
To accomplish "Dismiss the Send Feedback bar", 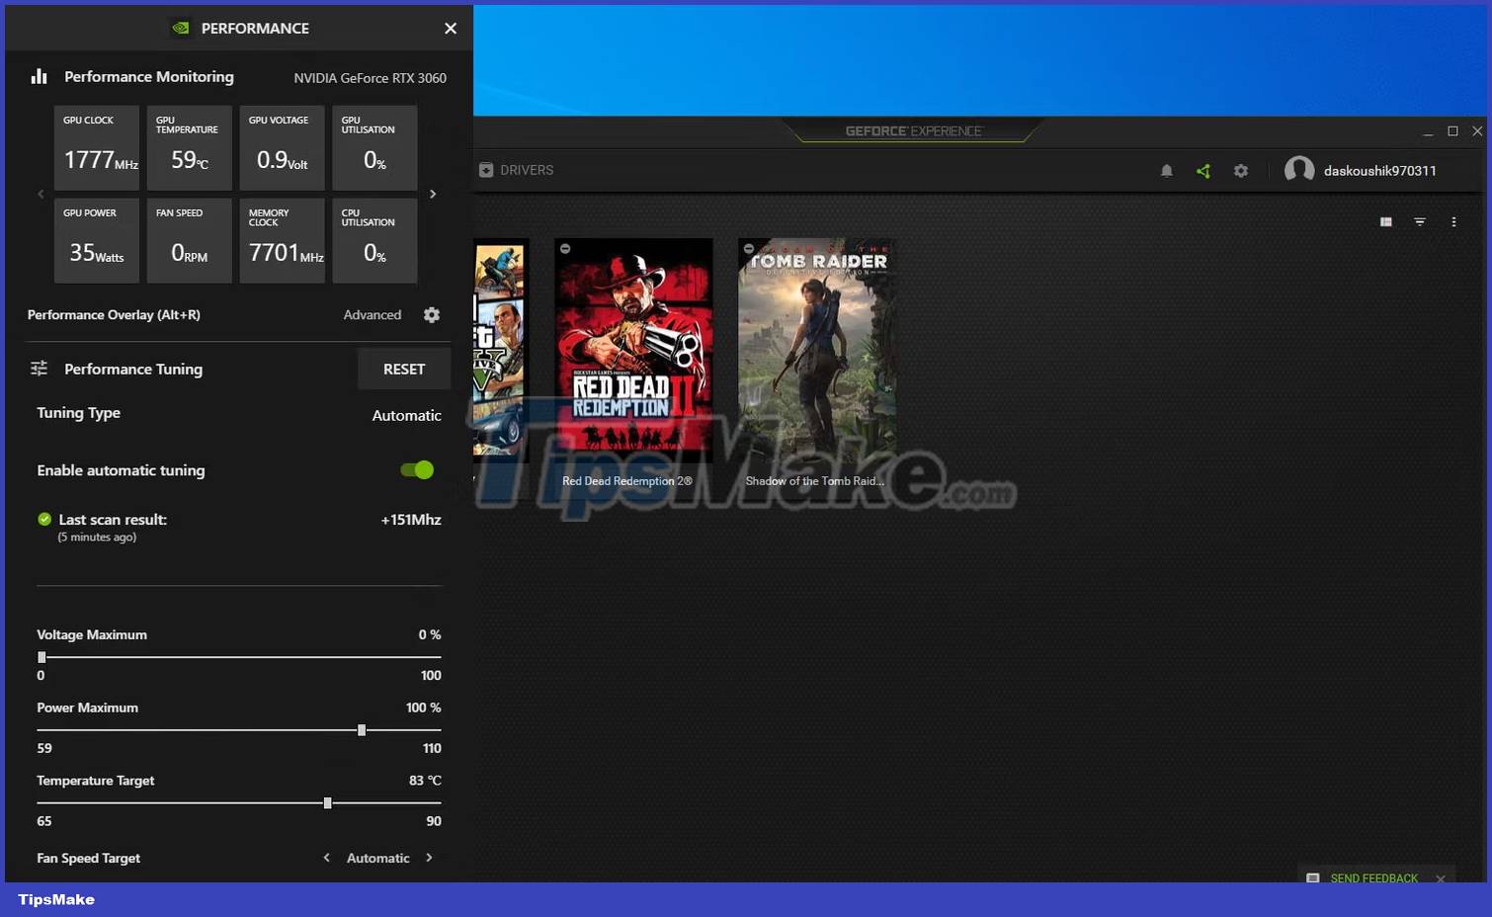I will pyautogui.click(x=1441, y=878).
